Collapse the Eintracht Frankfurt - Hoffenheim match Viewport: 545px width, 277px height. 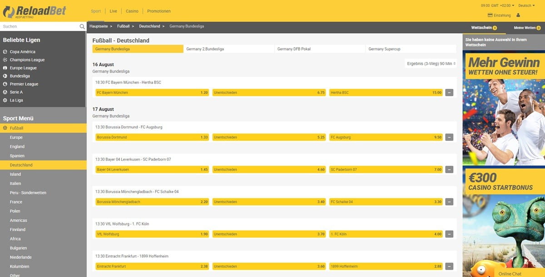[x=449, y=266]
